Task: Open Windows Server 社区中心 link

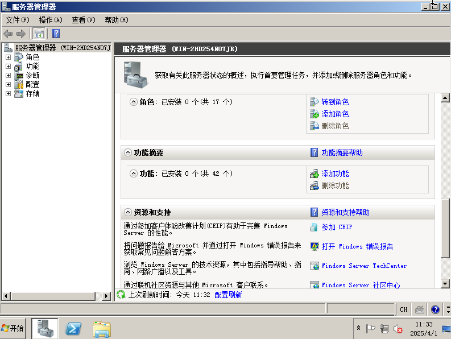Action: coord(361,285)
